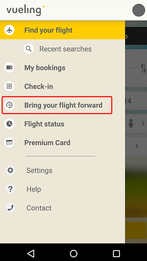Tap the Android back navigation button
Screen dimensions: 147x261
pos(31,253)
